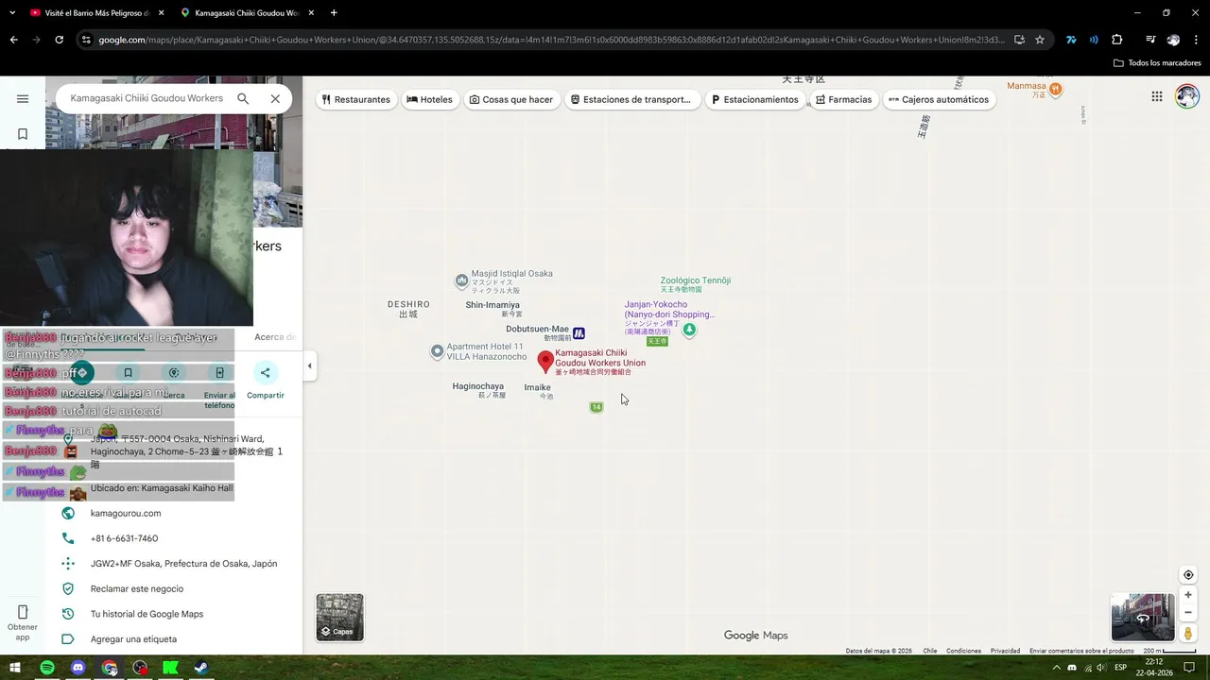Click the Street View pegman icon

pos(1188,634)
